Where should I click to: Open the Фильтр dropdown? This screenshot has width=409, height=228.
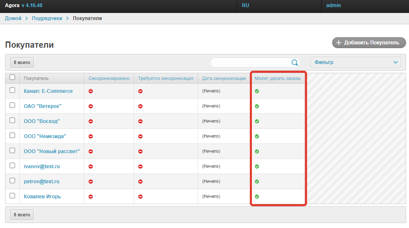[x=355, y=62]
